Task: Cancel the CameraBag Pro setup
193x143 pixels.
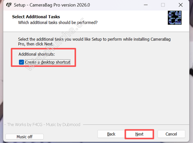Action: click(171, 134)
